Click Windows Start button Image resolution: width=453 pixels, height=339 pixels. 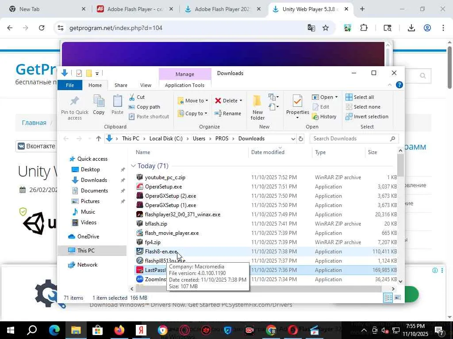11,330
